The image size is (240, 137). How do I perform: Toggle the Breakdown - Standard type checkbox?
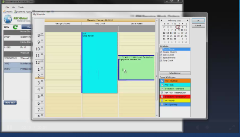(x=162, y=89)
